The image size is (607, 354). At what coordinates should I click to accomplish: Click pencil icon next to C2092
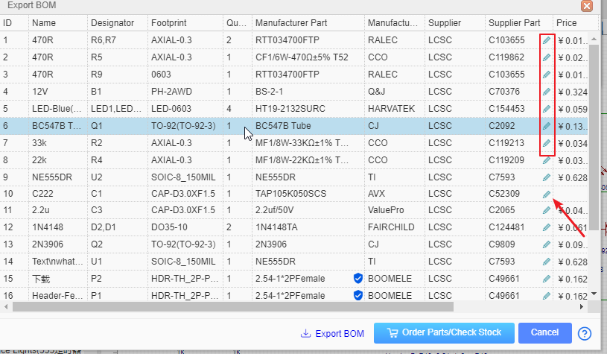[x=547, y=126]
